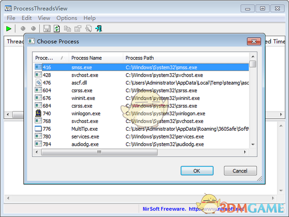Click the find toolbar icon
This screenshot has width=289, height=217.
[x=89, y=28]
